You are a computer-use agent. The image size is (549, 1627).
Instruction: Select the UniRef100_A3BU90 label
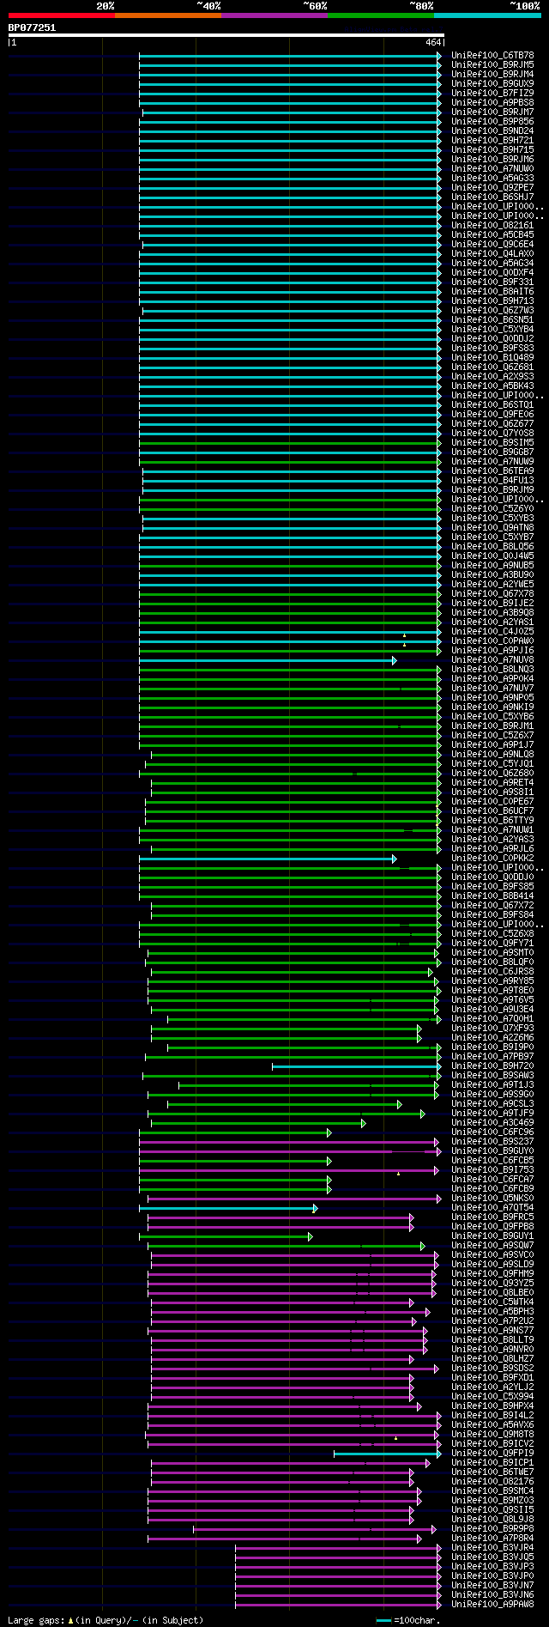(x=492, y=574)
